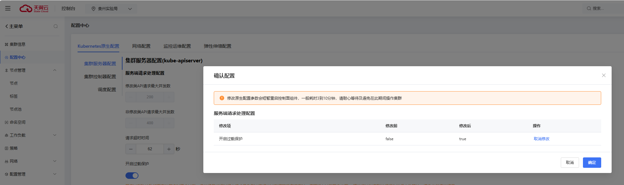Switch to the 监控运维配置 tab

177,46
